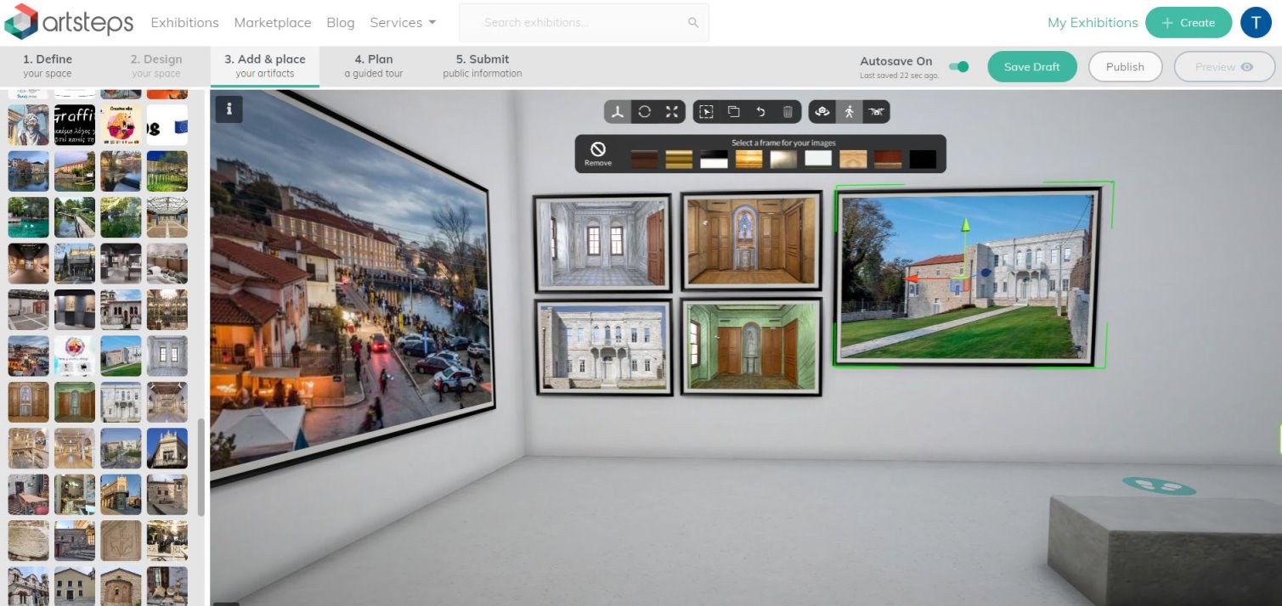Open the info panel icon
The height and width of the screenshot is (606, 1282).
229,109
